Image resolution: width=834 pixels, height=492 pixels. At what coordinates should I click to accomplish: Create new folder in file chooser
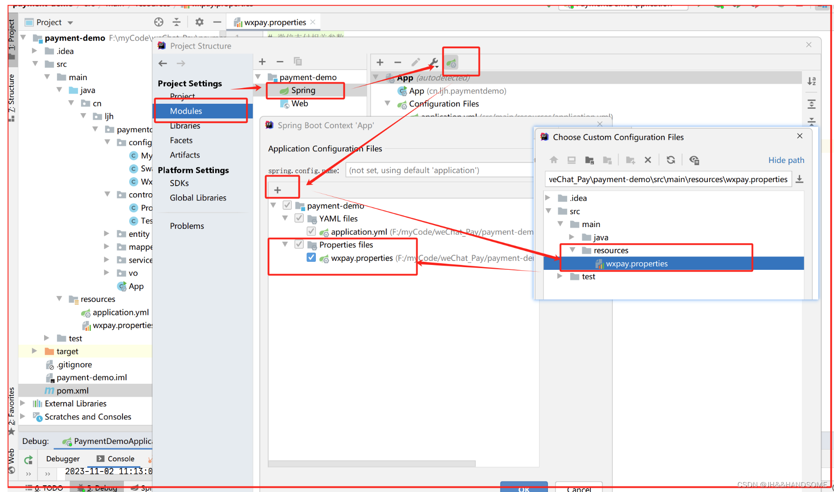[x=630, y=160]
